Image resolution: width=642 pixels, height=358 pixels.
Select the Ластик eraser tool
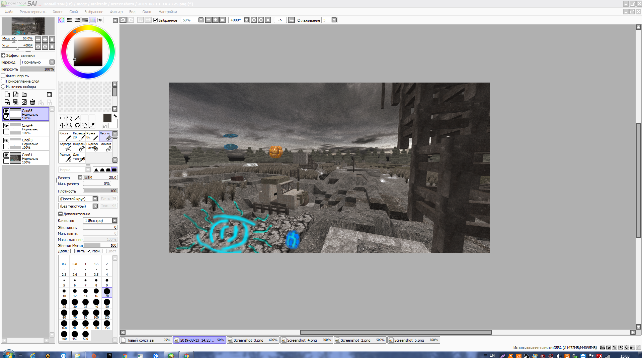click(105, 136)
